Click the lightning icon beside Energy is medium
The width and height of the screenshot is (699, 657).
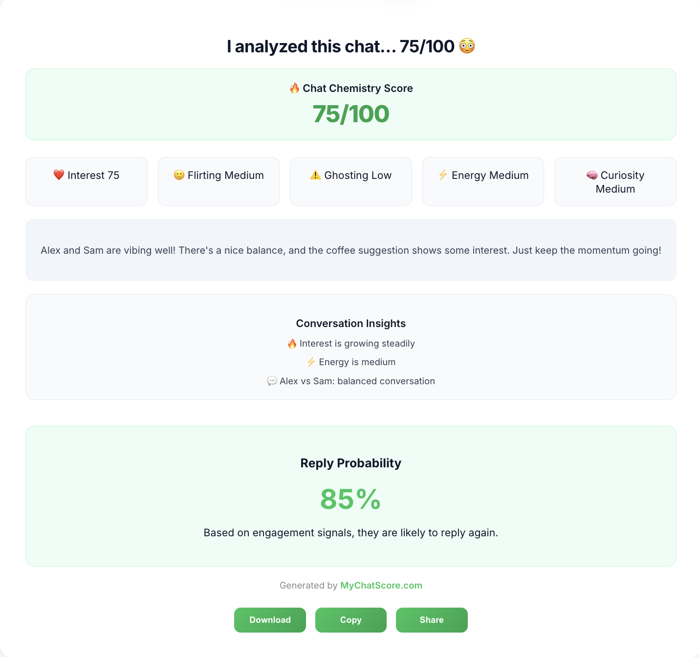click(311, 362)
